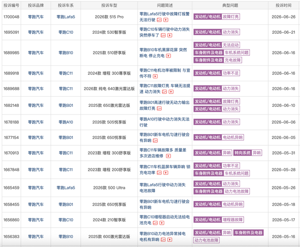Click 转向系统 异响 tag in row 1670913

pos(248,153)
